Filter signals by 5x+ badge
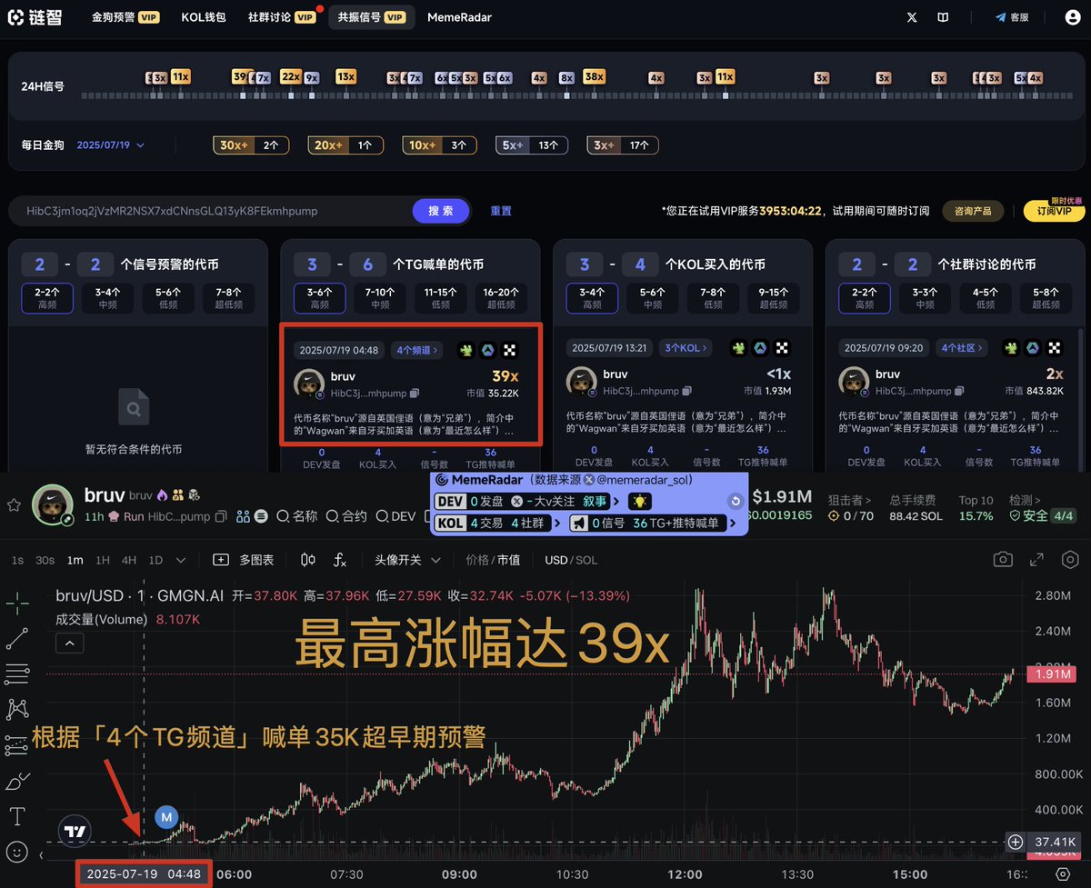 pyautogui.click(x=532, y=145)
